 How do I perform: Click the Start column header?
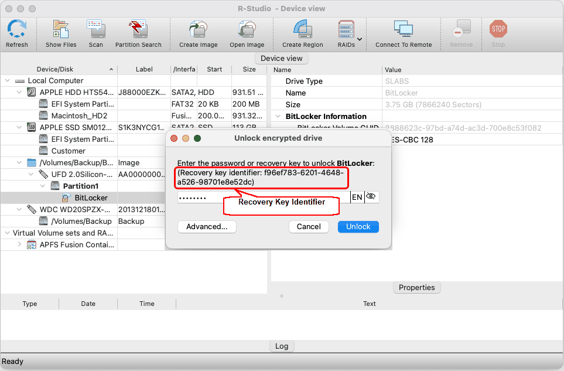(x=214, y=69)
